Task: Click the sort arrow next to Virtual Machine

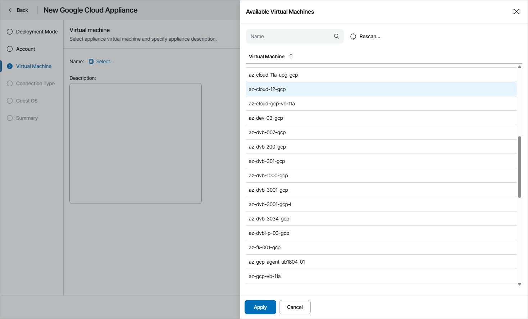Action: click(x=291, y=56)
